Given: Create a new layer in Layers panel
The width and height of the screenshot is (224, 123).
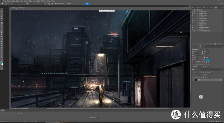Looking at the screenshot, I should [x=219, y=121].
